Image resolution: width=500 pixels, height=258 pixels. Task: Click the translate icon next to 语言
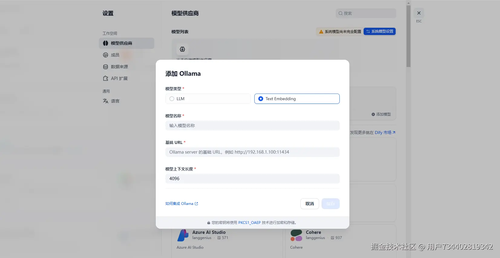pyautogui.click(x=105, y=101)
